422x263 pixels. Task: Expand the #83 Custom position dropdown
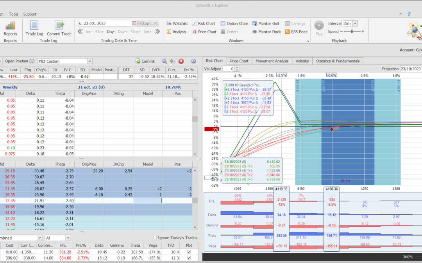pyautogui.click(x=90, y=61)
